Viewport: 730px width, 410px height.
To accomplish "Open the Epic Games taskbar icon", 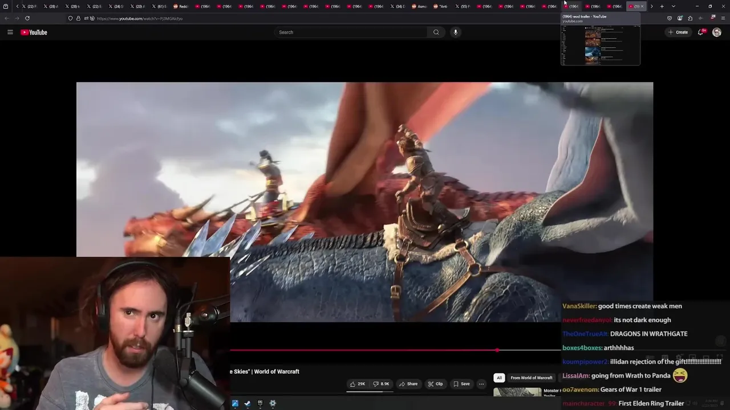I will [260, 403].
